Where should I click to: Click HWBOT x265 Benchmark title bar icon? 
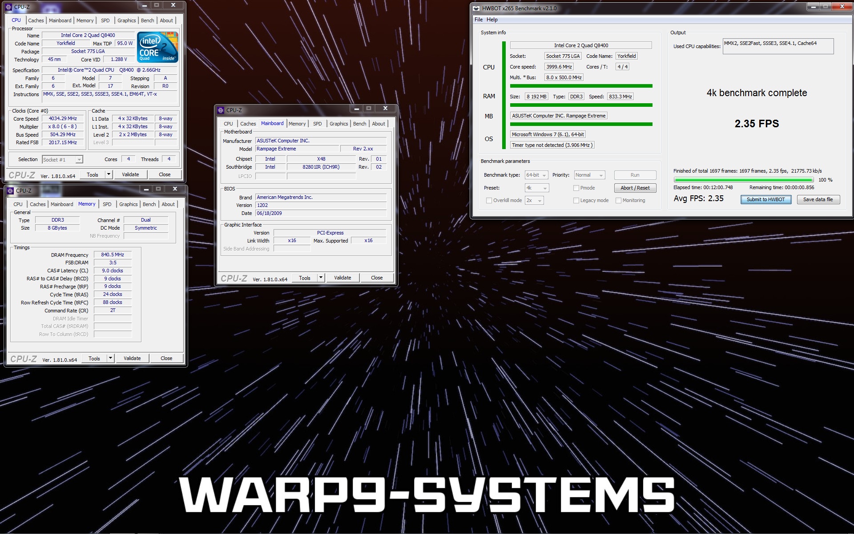476,8
